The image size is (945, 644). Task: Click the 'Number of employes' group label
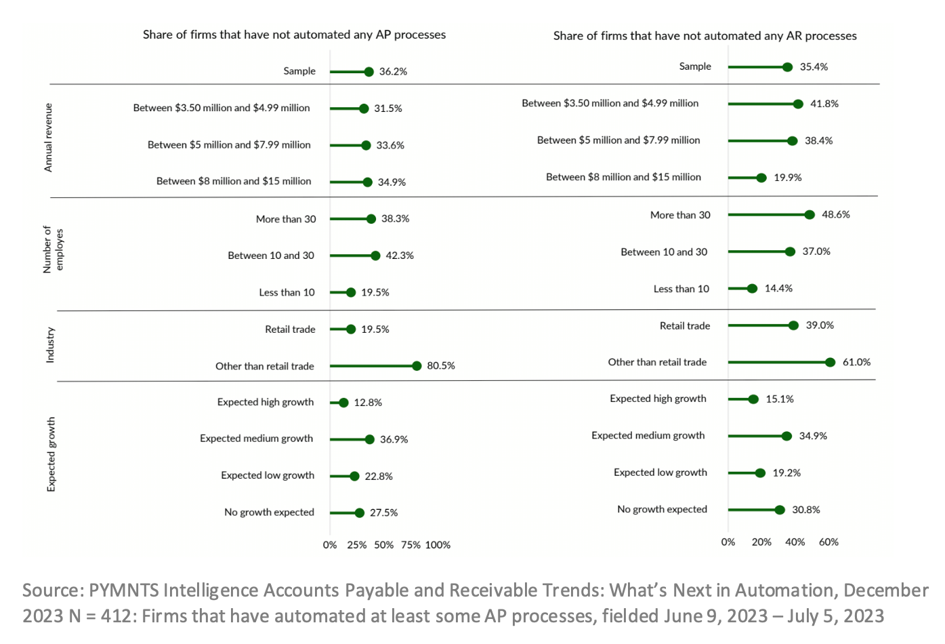pos(53,249)
